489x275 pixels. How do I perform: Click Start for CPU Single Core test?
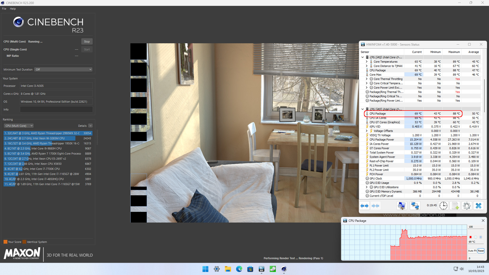click(87, 49)
